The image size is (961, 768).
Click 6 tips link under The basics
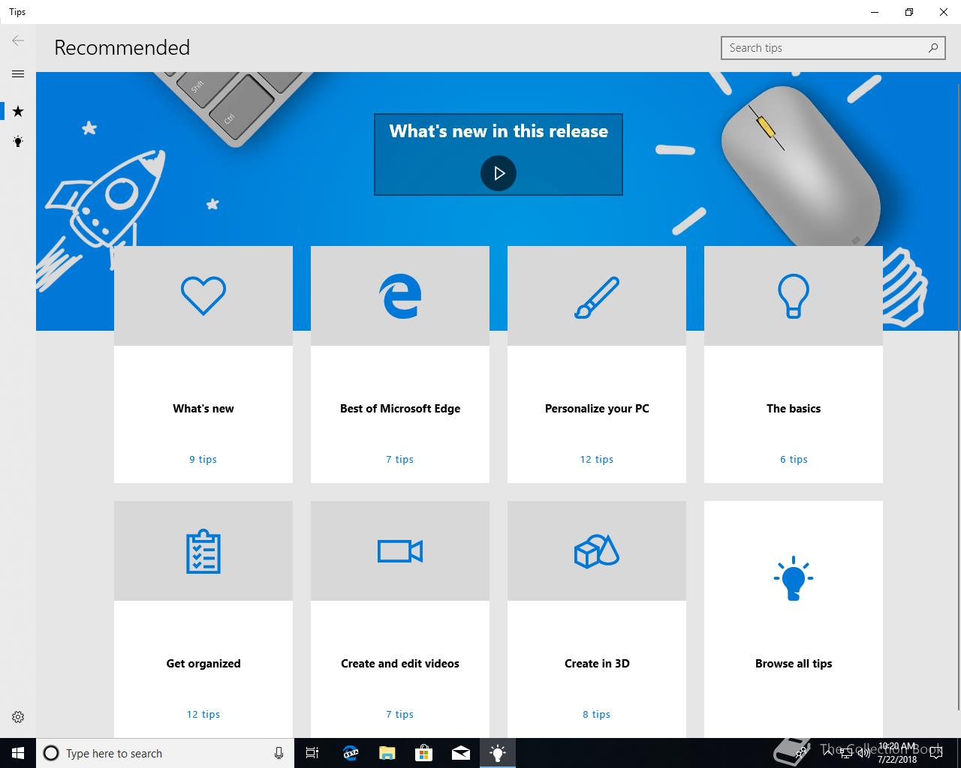pyautogui.click(x=794, y=460)
